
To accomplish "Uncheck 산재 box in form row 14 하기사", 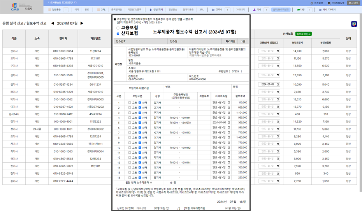I will 140,168.
